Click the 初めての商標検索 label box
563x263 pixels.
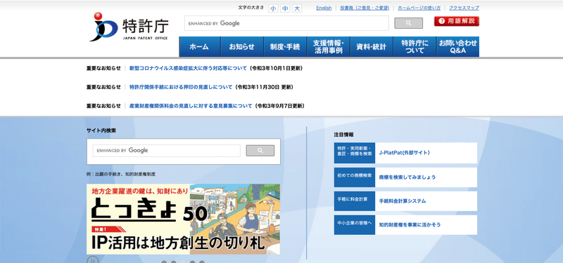tap(355, 177)
